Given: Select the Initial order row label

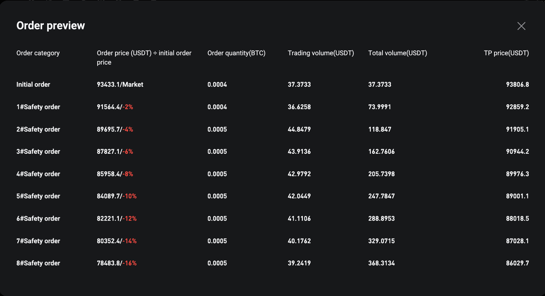Looking at the screenshot, I should pos(33,85).
